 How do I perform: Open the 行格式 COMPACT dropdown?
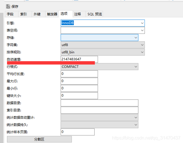click(x=99, y=67)
